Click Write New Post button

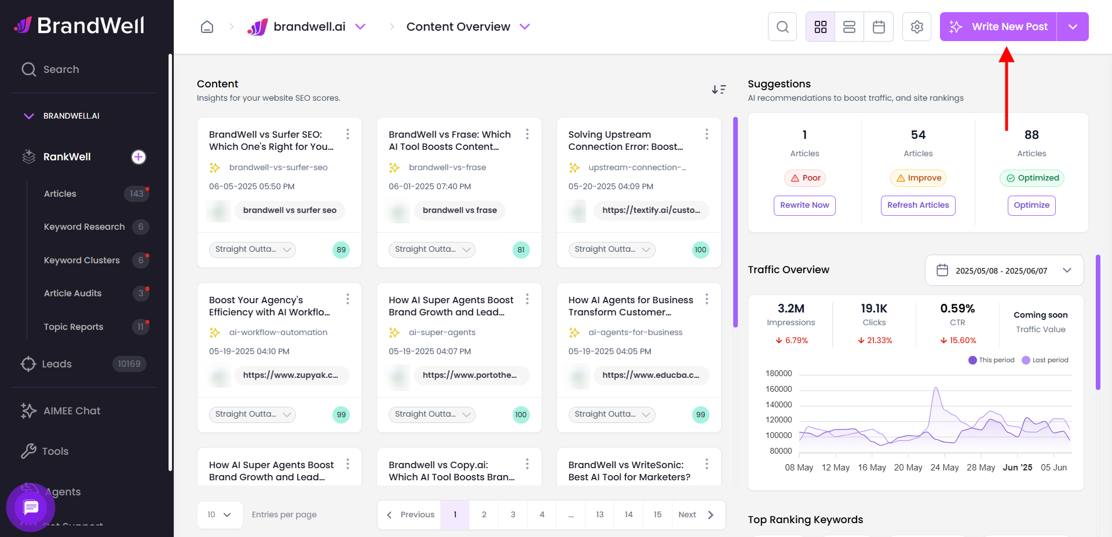(x=998, y=27)
